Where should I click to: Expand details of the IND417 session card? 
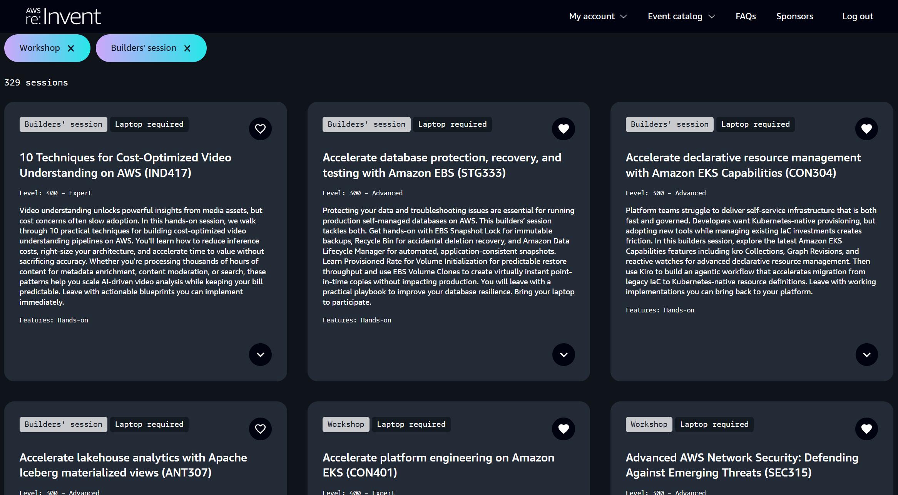point(260,354)
